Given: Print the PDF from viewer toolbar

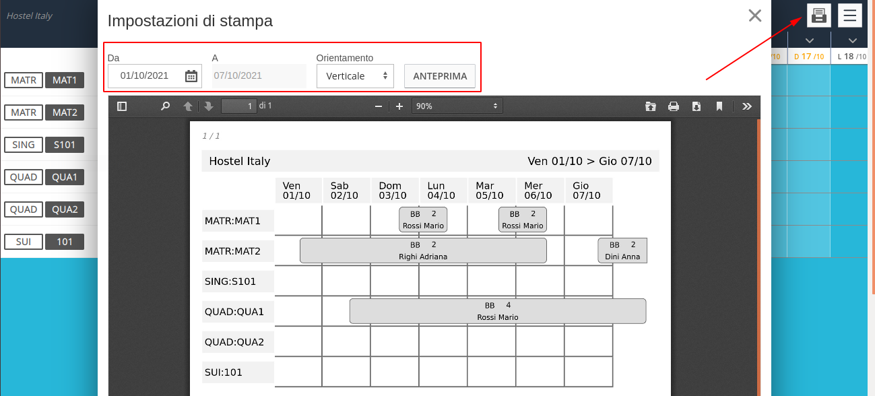Looking at the screenshot, I should 673,106.
